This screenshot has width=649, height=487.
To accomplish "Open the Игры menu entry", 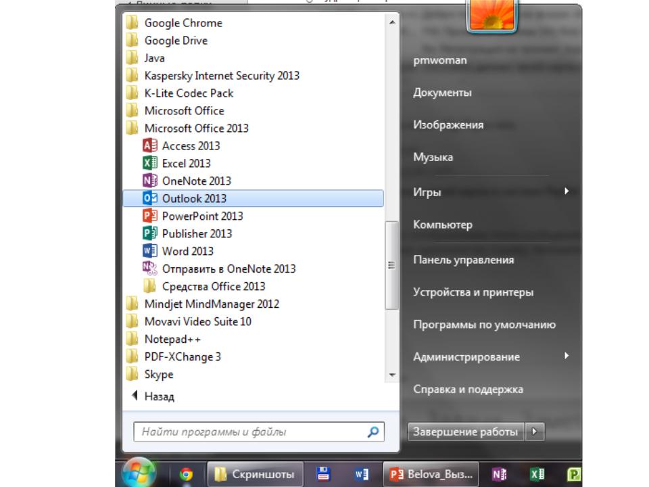I will click(427, 191).
